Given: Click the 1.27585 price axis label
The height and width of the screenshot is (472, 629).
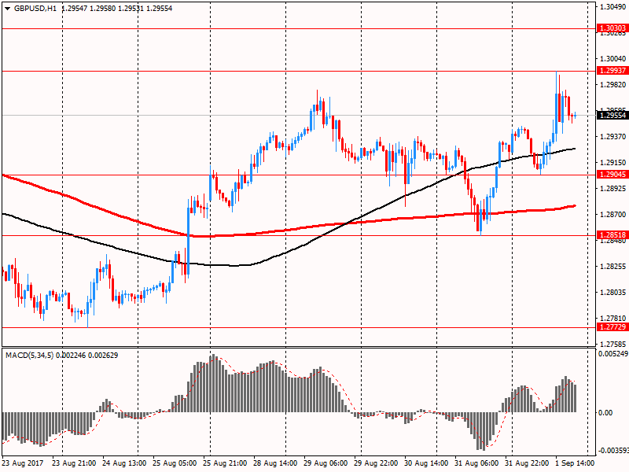Looking at the screenshot, I should tap(613, 345).
